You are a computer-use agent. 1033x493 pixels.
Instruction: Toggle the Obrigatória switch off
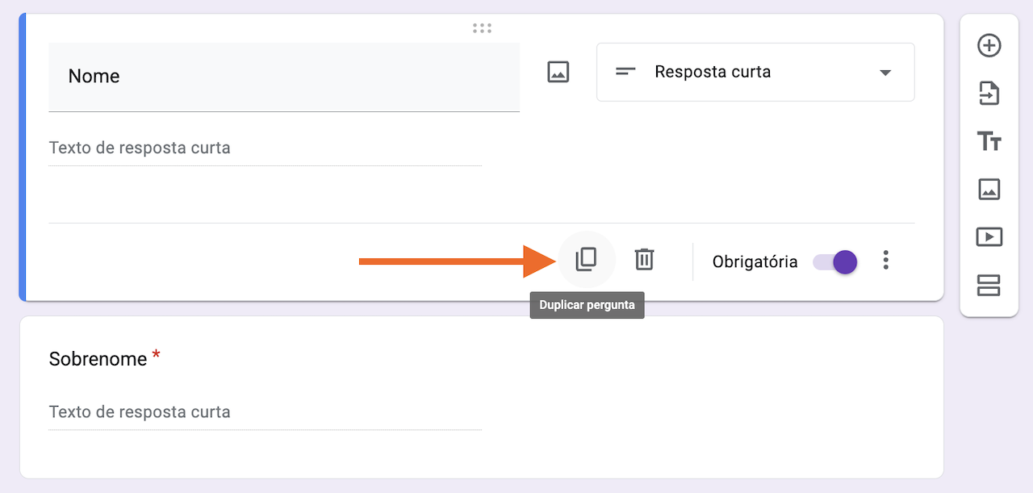click(835, 261)
